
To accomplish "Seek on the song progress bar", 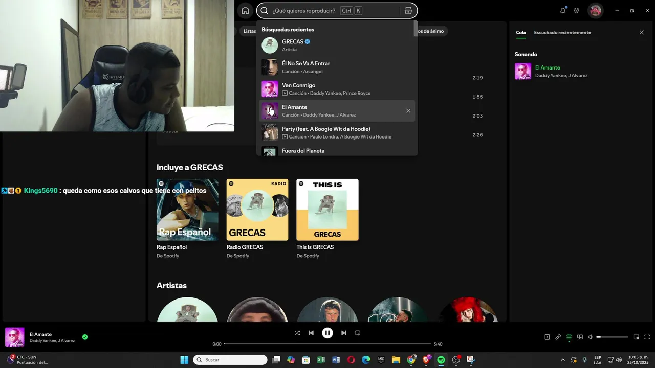I will click(x=327, y=344).
